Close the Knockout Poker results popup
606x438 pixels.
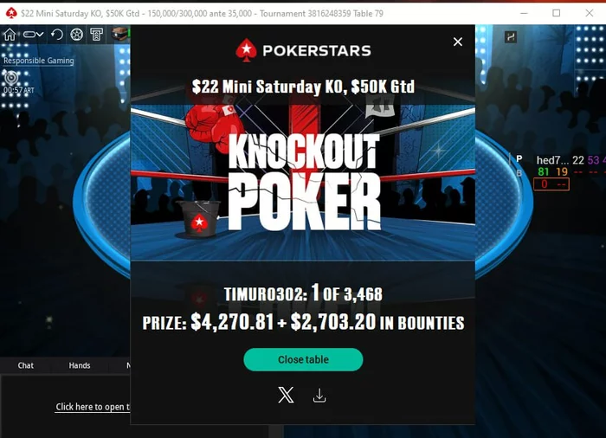click(x=458, y=42)
